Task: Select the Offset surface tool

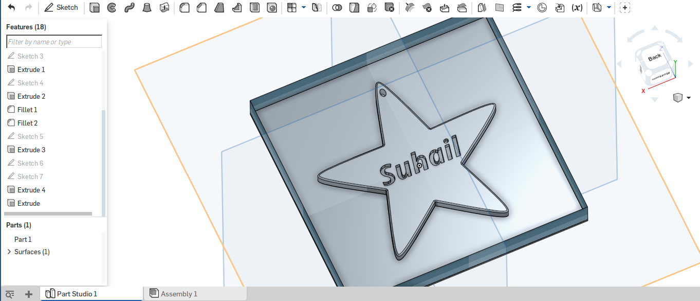Action: 482,8
